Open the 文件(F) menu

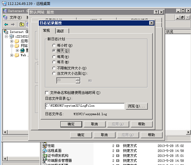coord(15,17)
